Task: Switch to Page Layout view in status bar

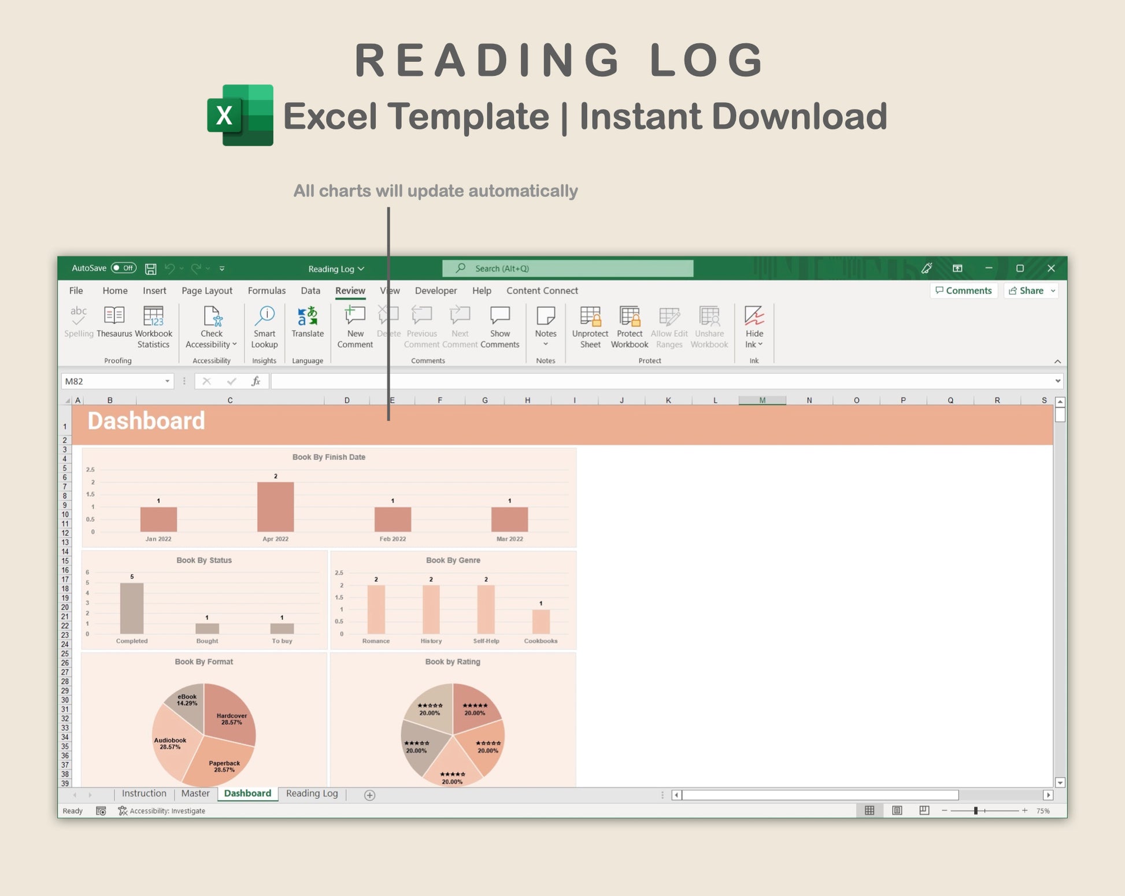Action: [x=897, y=811]
